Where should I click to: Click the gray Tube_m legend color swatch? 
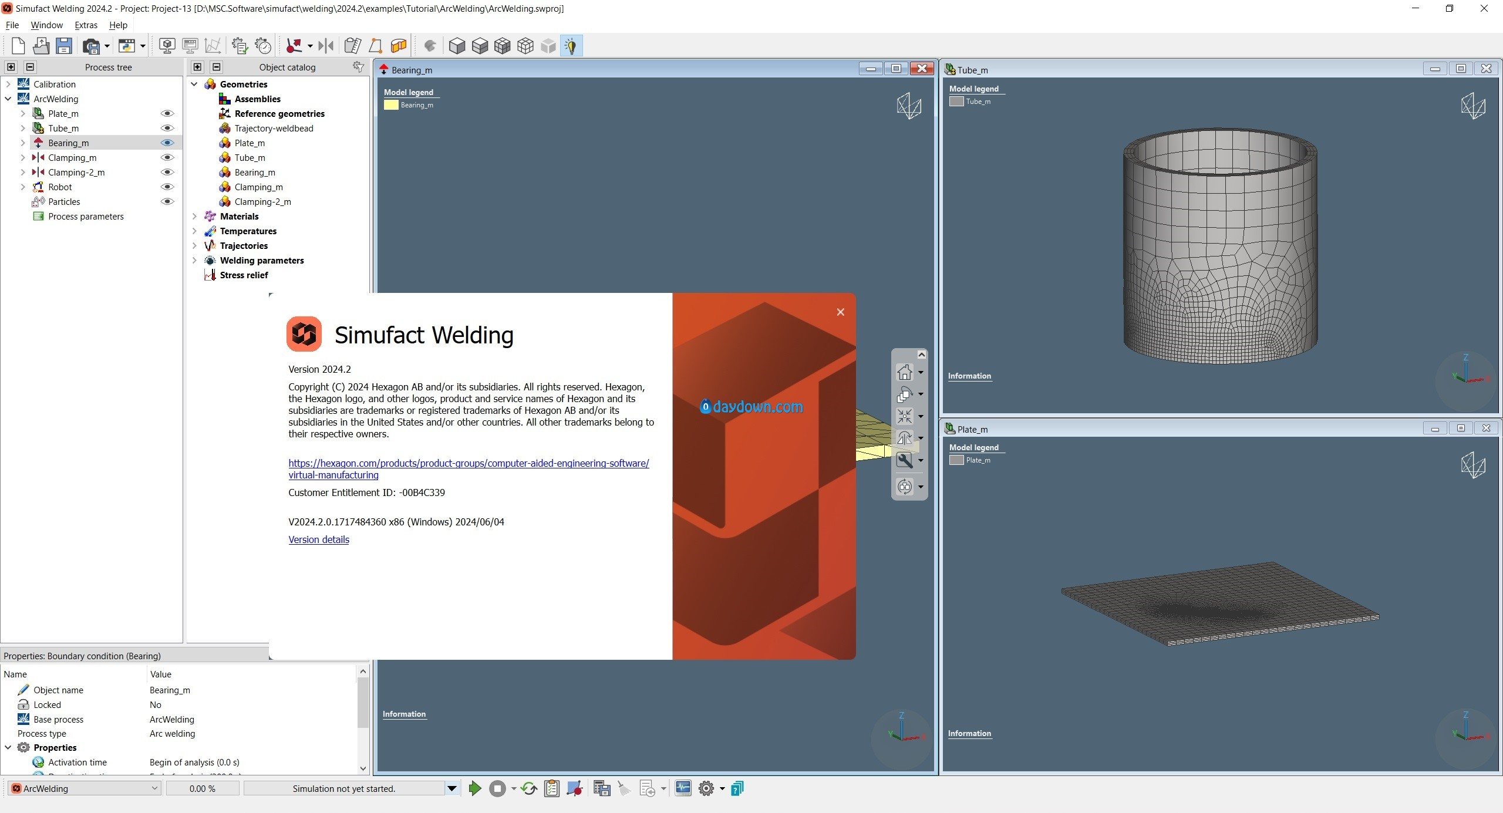pyautogui.click(x=956, y=101)
